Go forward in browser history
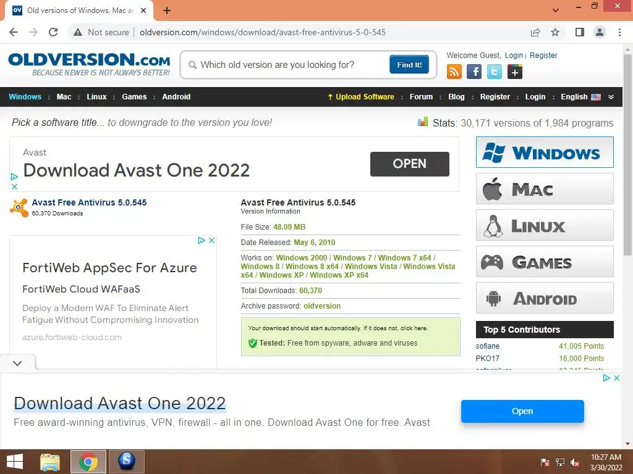The height and width of the screenshot is (474, 633). (x=33, y=32)
